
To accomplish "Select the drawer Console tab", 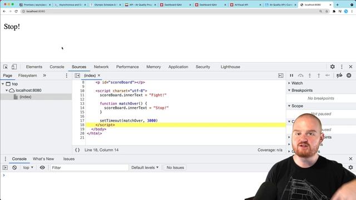I will click(19, 159).
